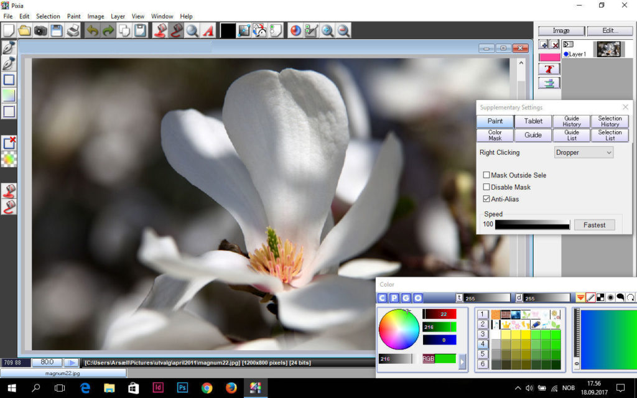This screenshot has height=398, width=637.
Task: Open the orange triangle dropdown in Color panel
Action: pos(580,297)
